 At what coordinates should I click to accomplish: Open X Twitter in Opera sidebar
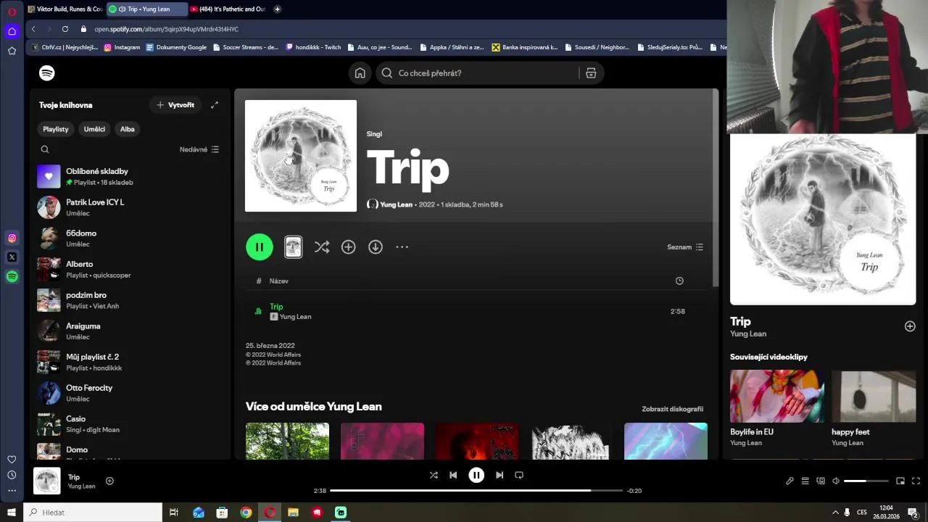coord(12,257)
